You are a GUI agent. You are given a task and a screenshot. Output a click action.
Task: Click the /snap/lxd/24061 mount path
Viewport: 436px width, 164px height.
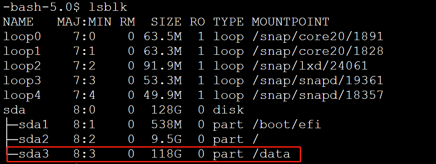310,66
